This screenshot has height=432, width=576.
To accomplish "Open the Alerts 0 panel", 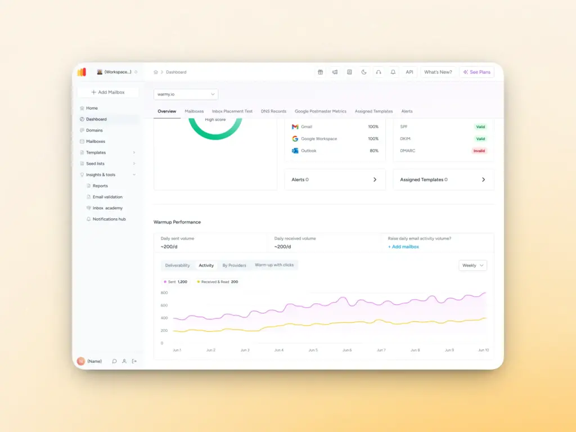I will (335, 179).
